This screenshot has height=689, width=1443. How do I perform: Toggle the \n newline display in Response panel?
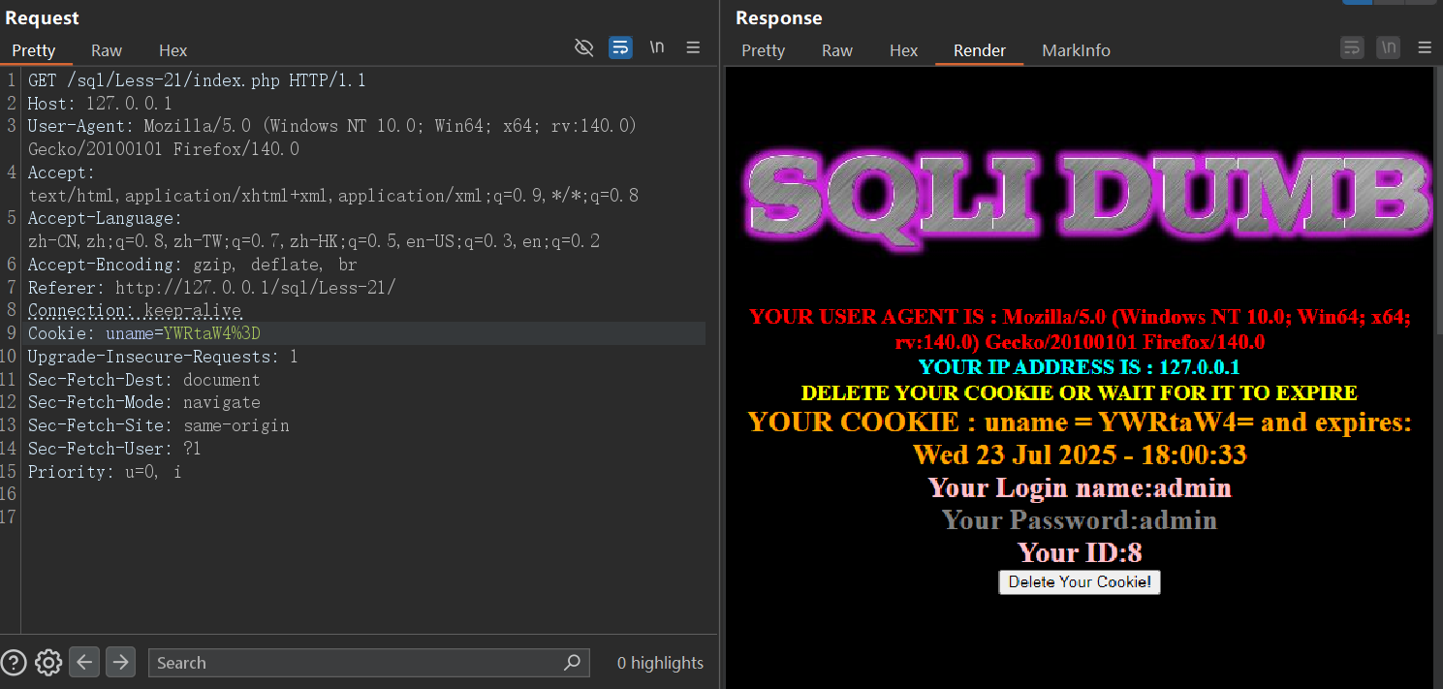(x=1388, y=47)
